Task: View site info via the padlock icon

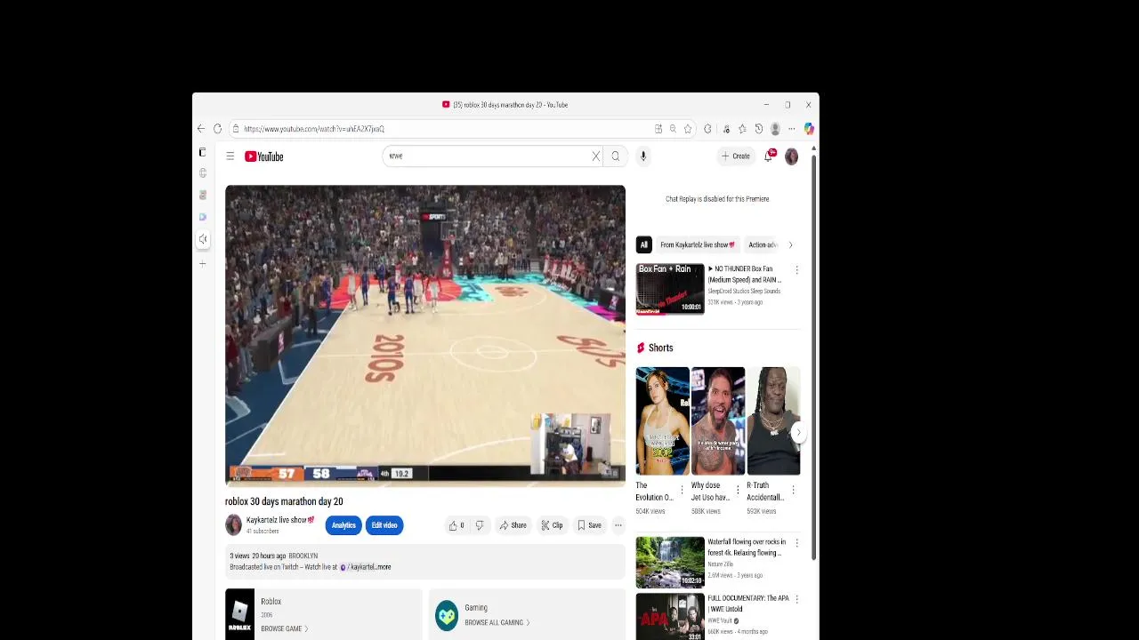Action: tap(236, 129)
